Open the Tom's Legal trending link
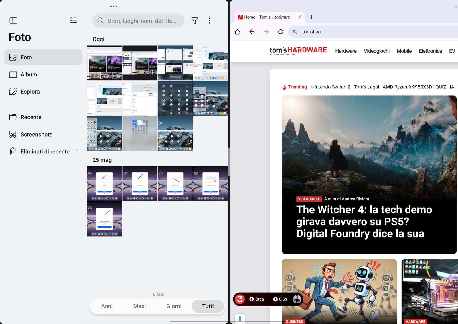This screenshot has width=458, height=324. [x=366, y=87]
